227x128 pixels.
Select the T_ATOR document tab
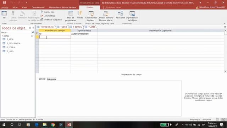point(90,27)
